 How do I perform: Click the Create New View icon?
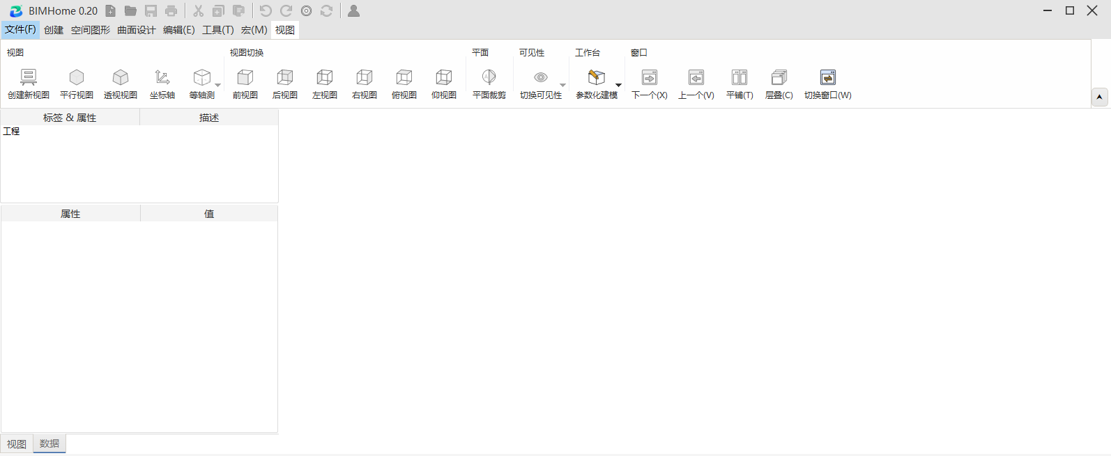pos(29,77)
